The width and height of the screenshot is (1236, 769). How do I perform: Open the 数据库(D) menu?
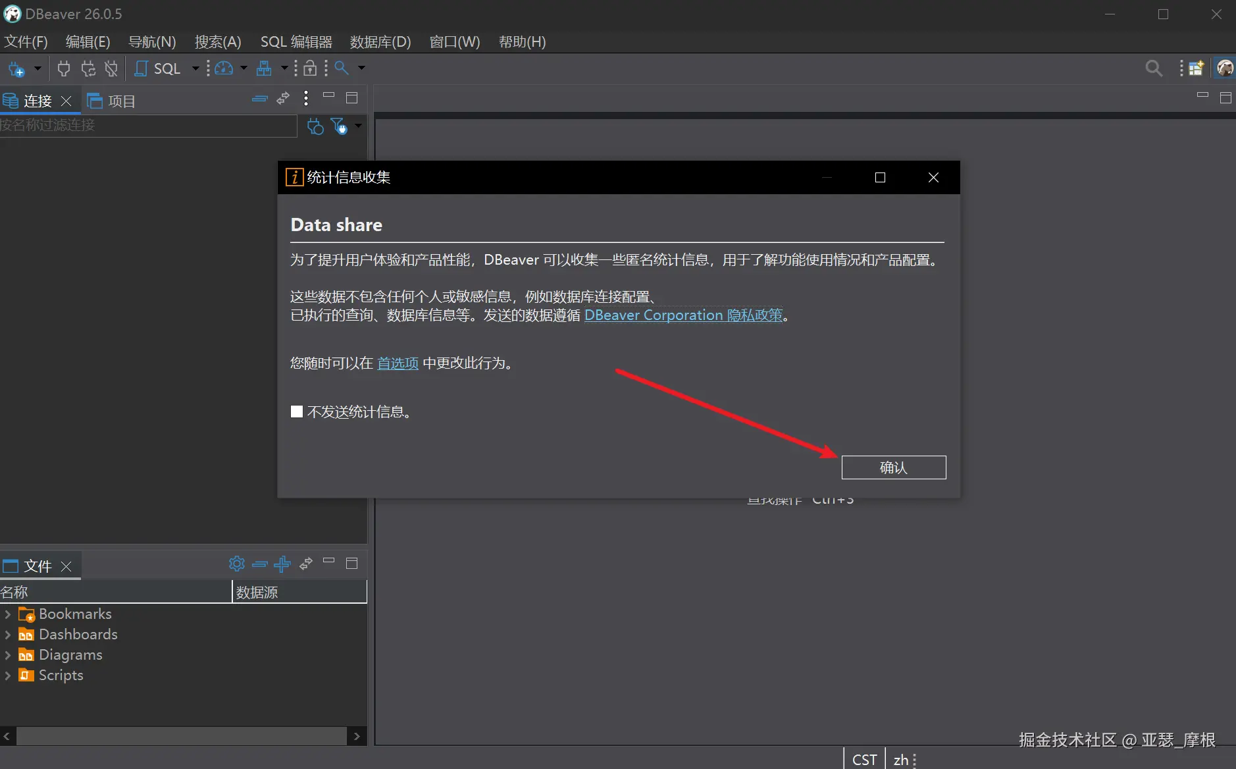380,42
